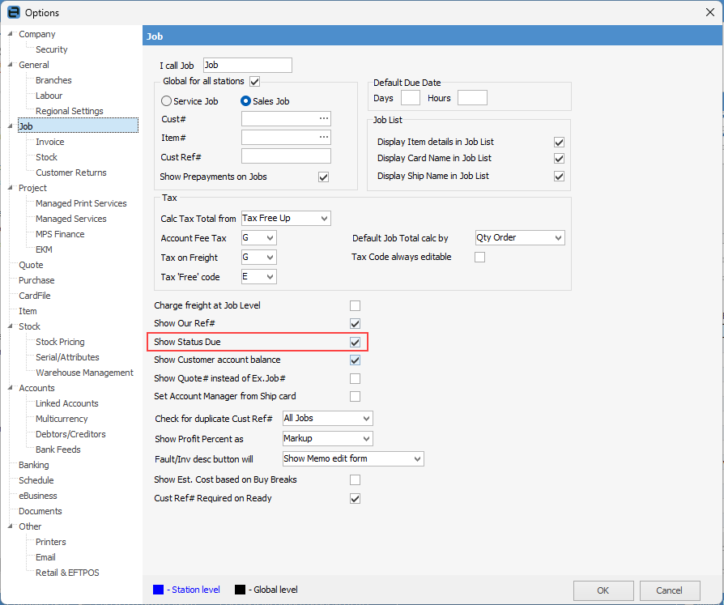Image resolution: width=724 pixels, height=605 pixels.
Task: Toggle Tax Code always editable checkbox
Action: pyautogui.click(x=479, y=258)
